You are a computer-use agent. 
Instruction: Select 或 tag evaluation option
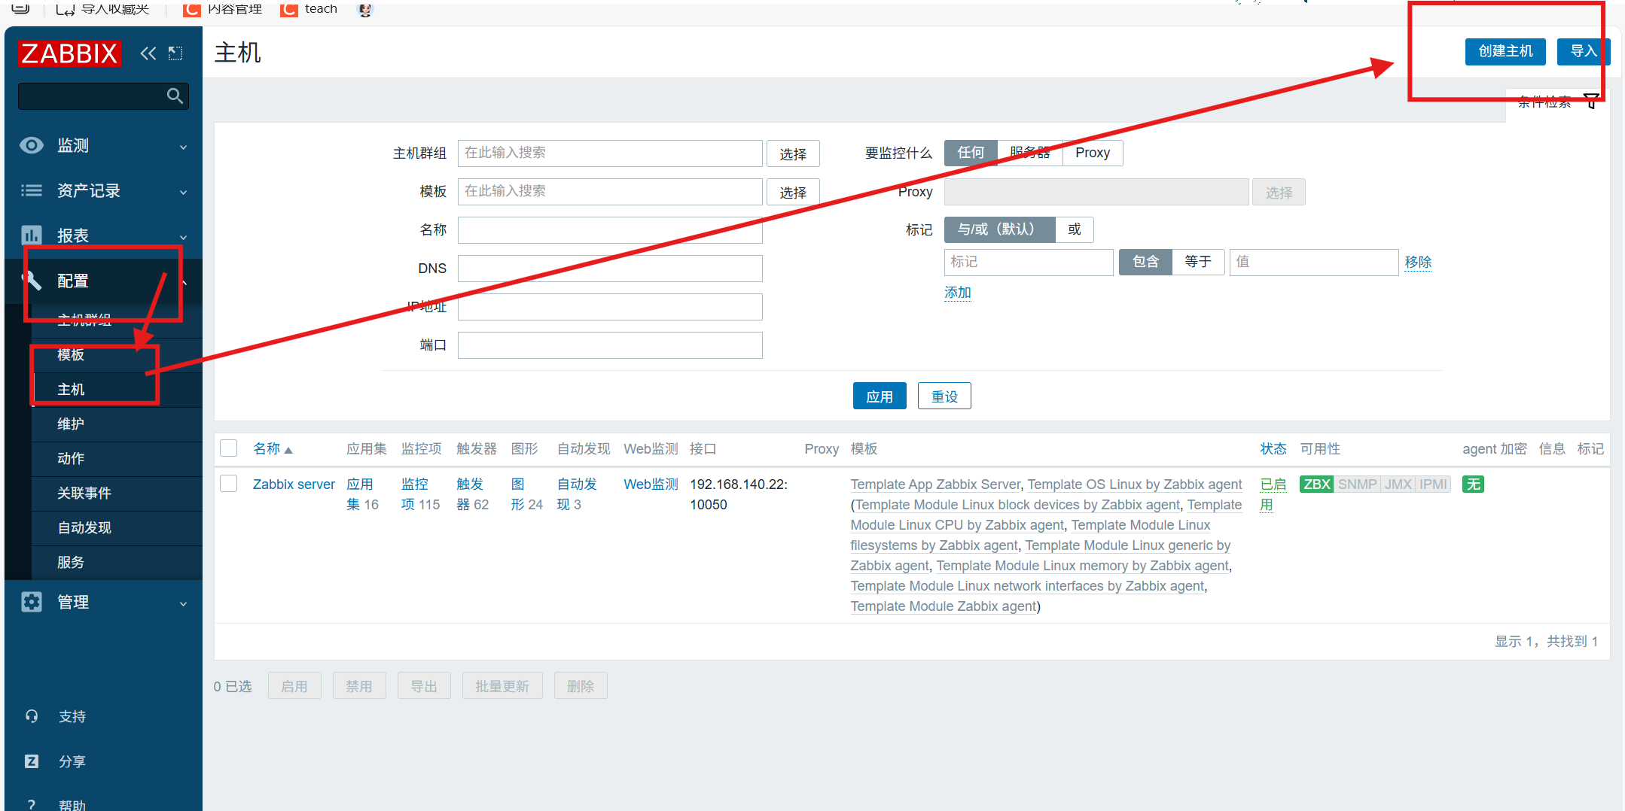point(1075,229)
